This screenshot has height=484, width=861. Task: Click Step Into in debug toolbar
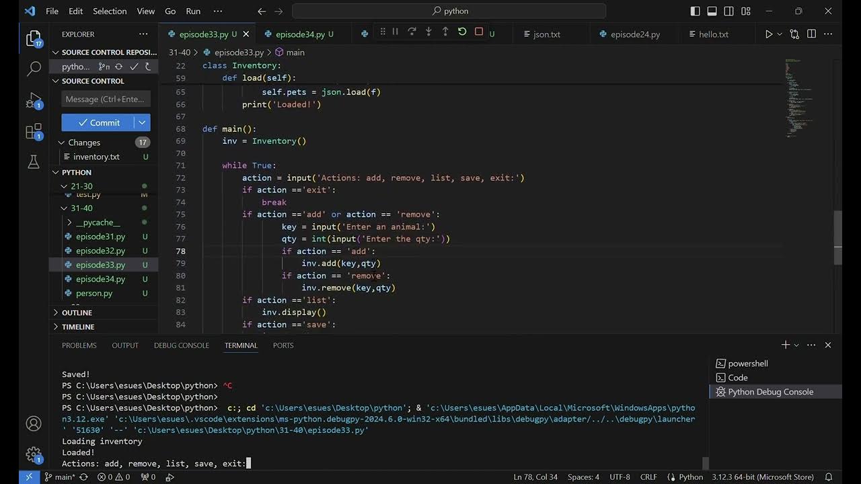tap(428, 32)
